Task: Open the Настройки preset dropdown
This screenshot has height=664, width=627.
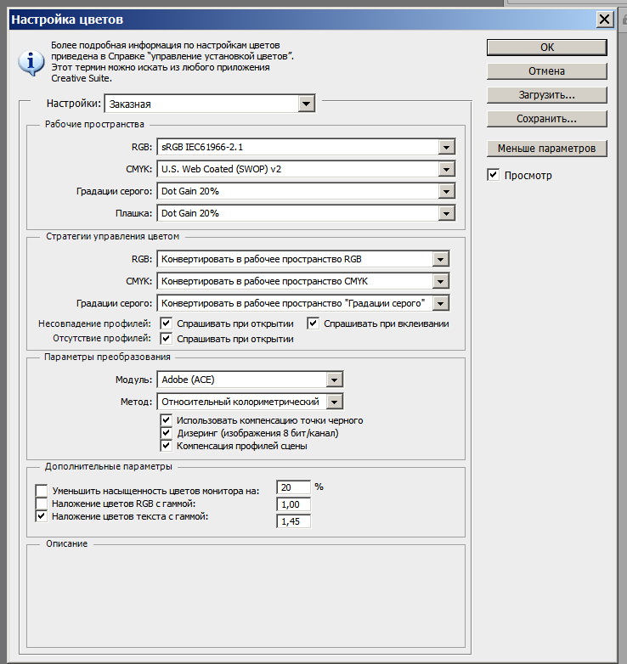Action: point(210,104)
